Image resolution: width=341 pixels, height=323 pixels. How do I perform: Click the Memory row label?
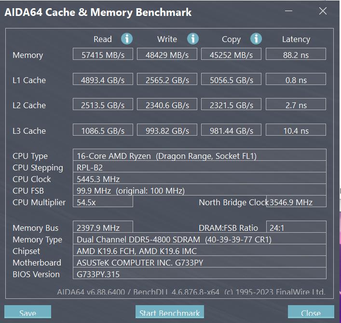point(27,55)
